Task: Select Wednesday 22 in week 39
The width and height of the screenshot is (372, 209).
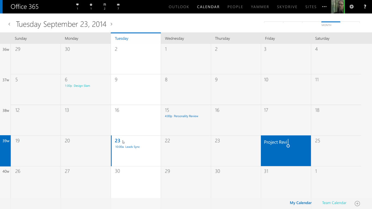Action: 186,151
